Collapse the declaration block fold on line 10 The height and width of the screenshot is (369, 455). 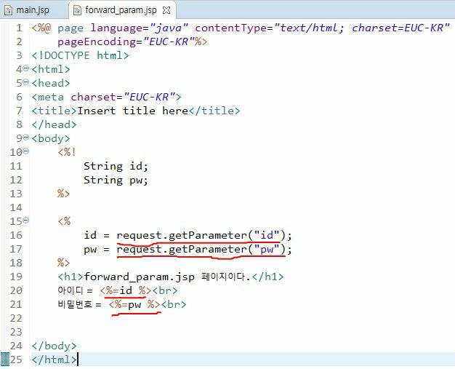[26, 151]
